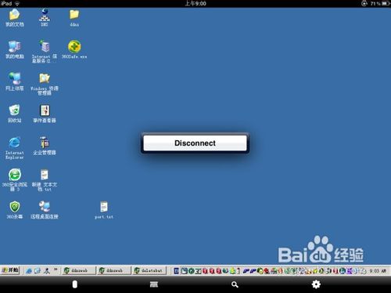Select the Enterprise Manager (企业管理器) icon
Screen dimensions: 391x293
(45, 146)
